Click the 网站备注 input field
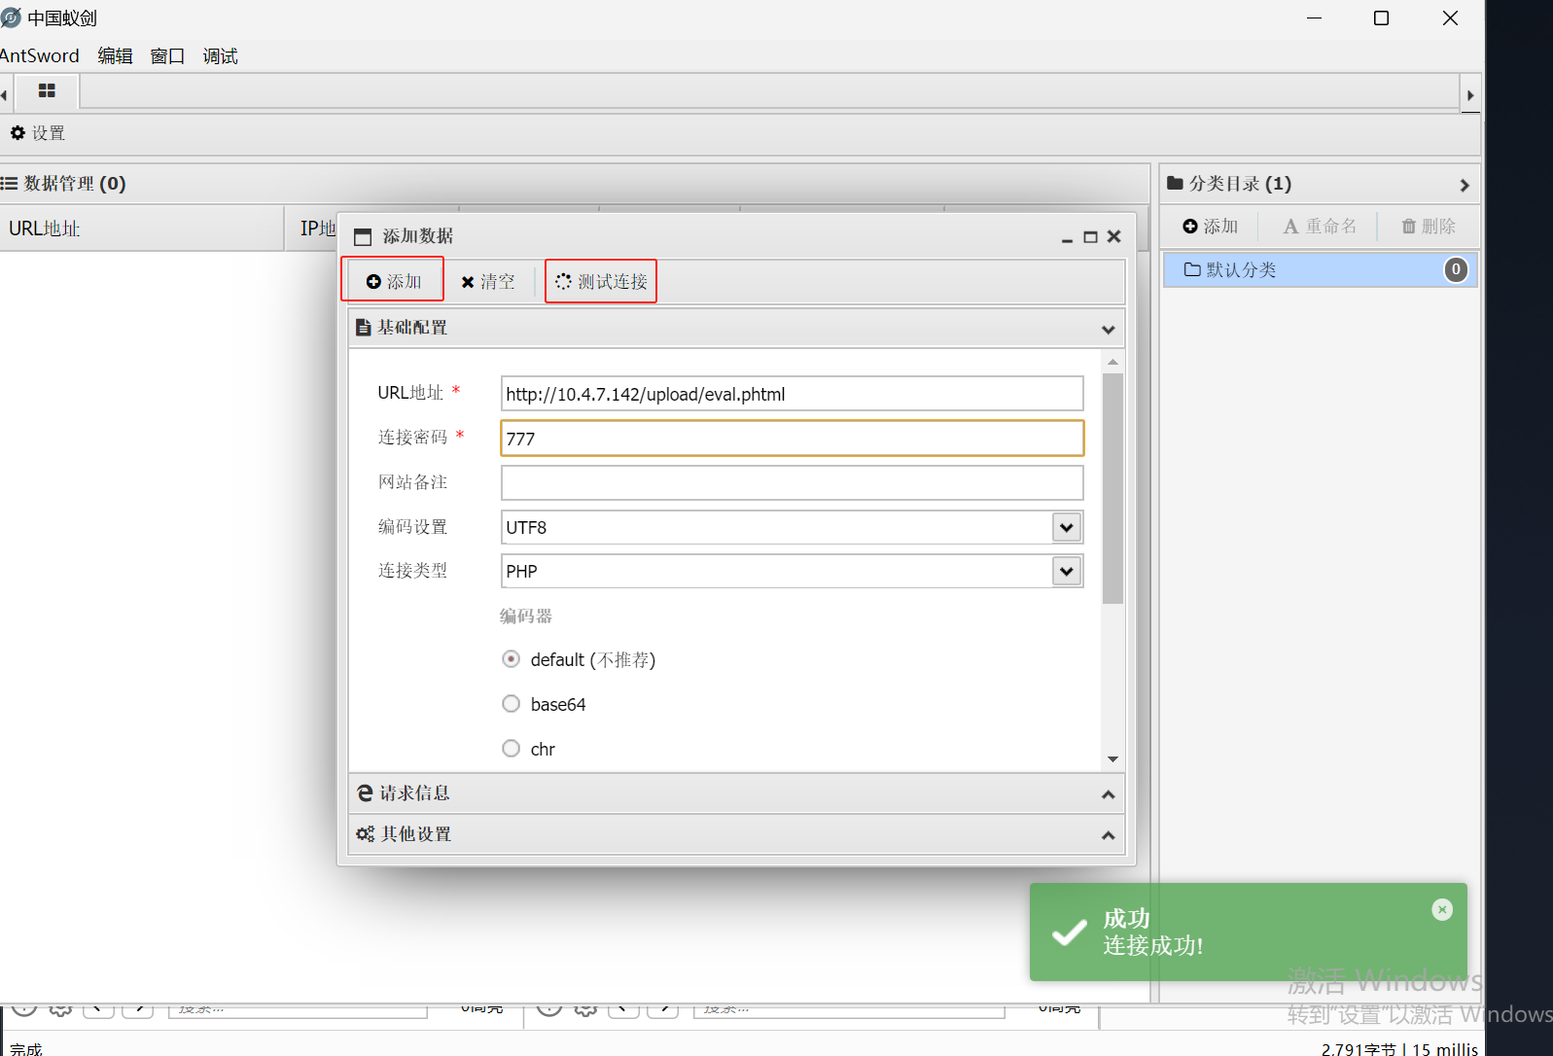The image size is (1553, 1056). [792, 483]
